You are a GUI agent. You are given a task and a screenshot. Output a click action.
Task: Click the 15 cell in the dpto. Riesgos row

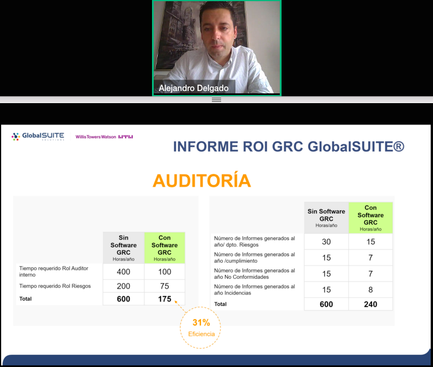click(x=371, y=241)
